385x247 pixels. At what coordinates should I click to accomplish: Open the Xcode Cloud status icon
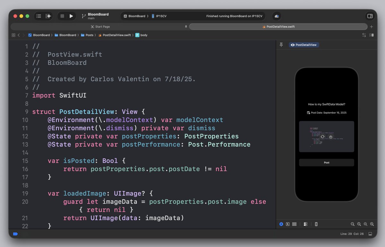277,16
